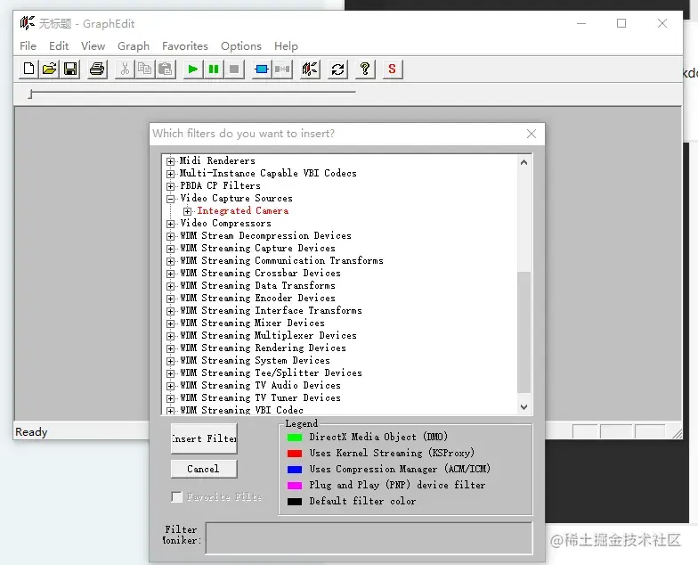Click the red Kernel Streaming swatch
Screen dimensions: 698x565
point(294,453)
